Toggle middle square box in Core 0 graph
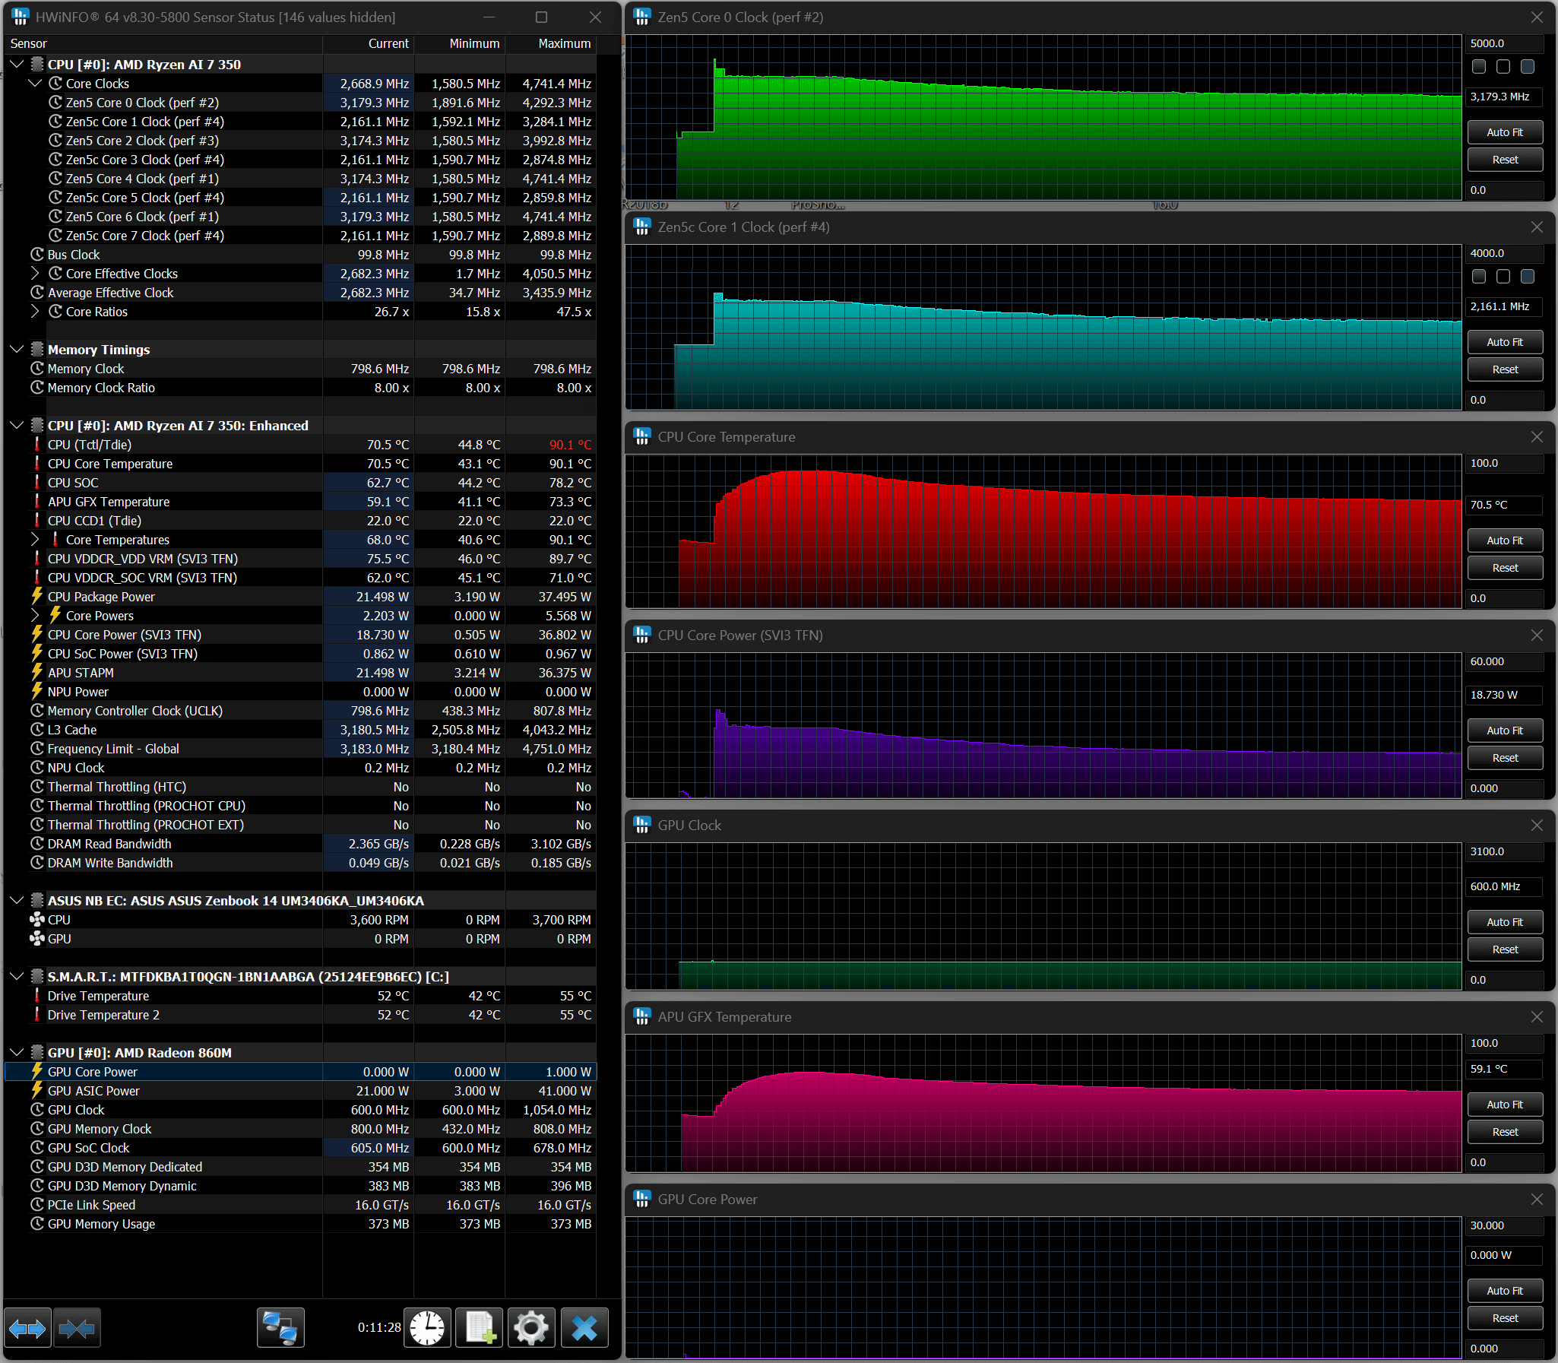The height and width of the screenshot is (1363, 1558). point(1503,67)
